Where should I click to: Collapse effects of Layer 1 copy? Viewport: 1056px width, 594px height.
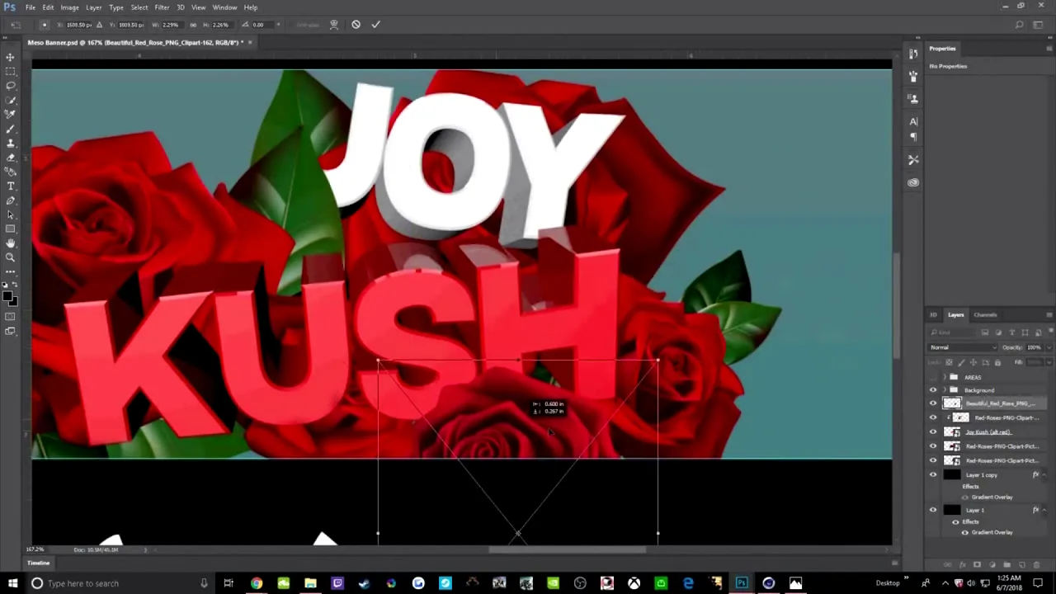1045,475
